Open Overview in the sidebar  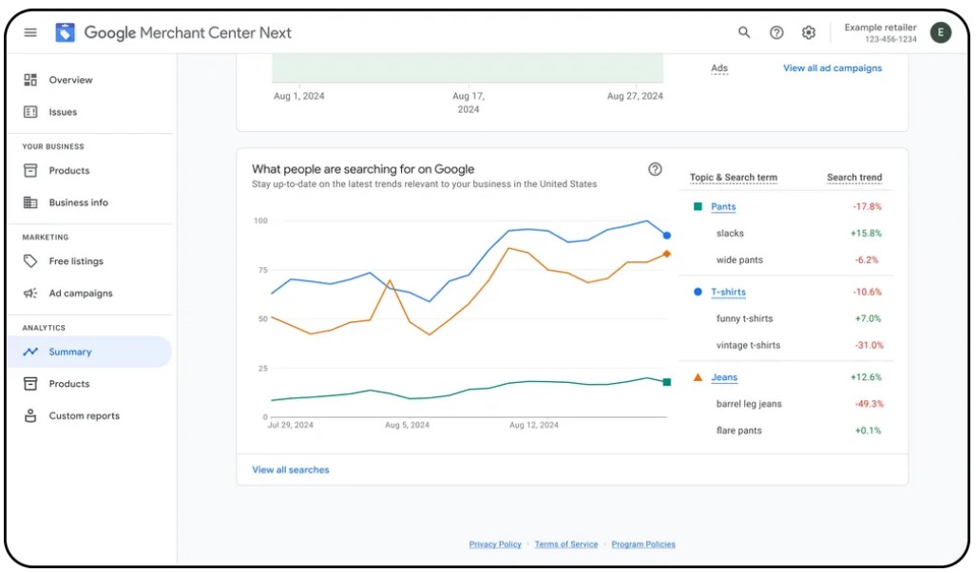[70, 80]
